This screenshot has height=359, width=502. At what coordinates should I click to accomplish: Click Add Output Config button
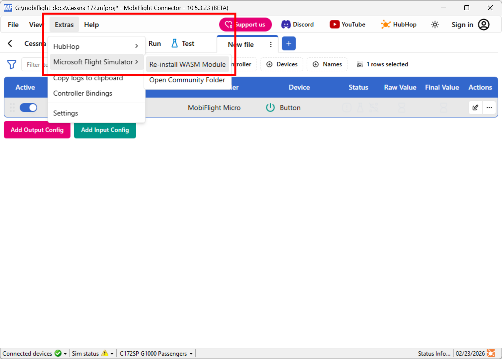point(37,130)
